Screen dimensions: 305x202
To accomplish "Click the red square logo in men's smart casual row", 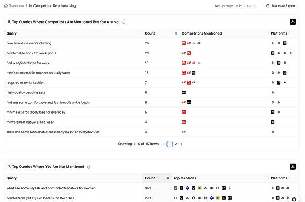I will [183, 122].
